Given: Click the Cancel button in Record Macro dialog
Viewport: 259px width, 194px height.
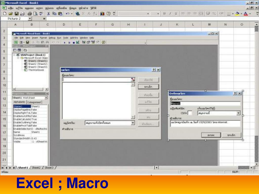Looking at the screenshot, I should [x=231, y=135].
